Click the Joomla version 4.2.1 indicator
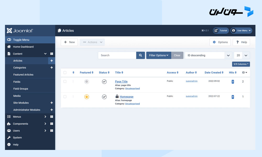262x157 pixels. pyautogui.click(x=205, y=31)
